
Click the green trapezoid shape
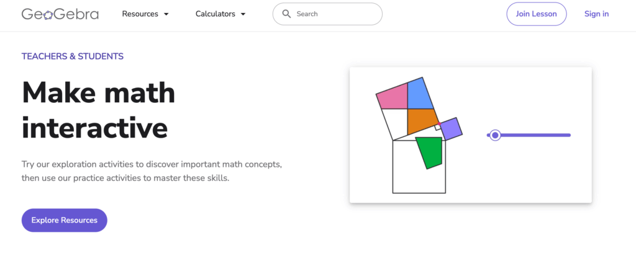(x=430, y=152)
